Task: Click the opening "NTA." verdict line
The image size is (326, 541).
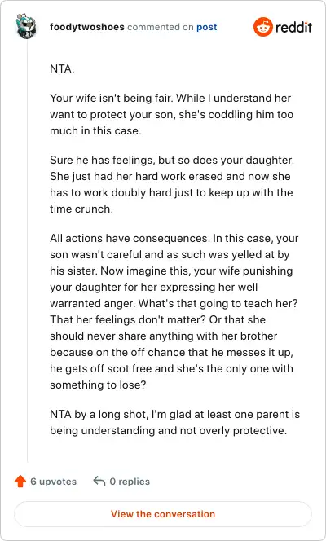Action: (x=62, y=68)
